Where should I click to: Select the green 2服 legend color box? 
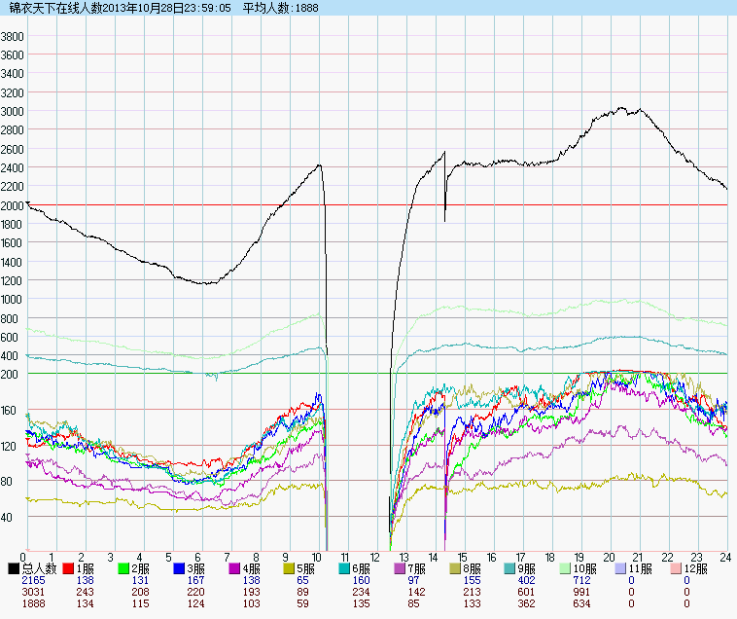pos(124,568)
